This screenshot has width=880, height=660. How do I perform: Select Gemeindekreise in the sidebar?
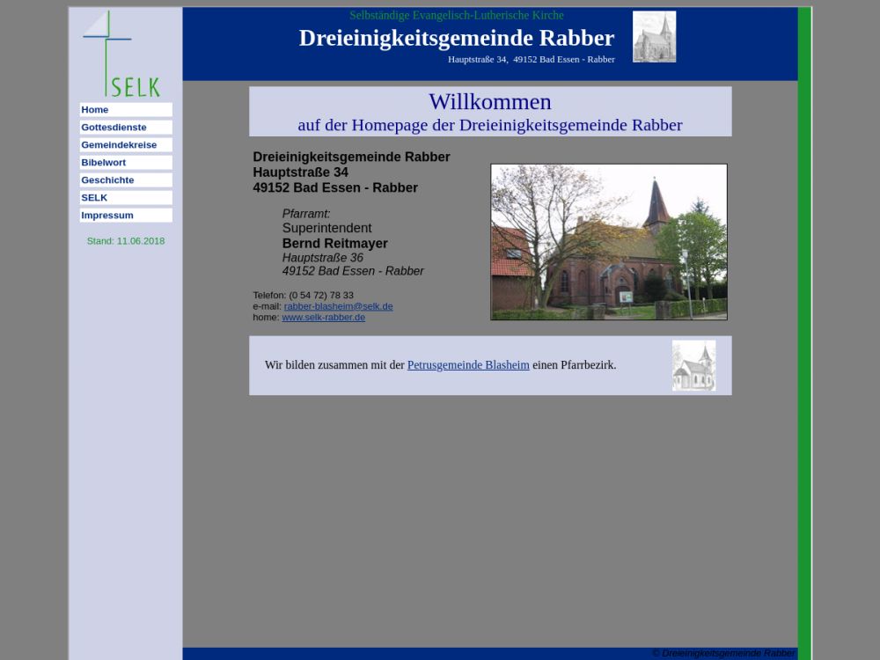point(126,145)
